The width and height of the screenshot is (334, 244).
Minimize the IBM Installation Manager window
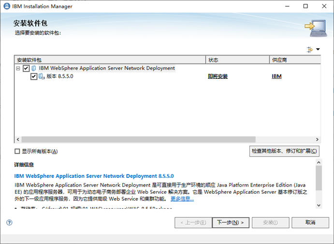[x=287, y=6]
